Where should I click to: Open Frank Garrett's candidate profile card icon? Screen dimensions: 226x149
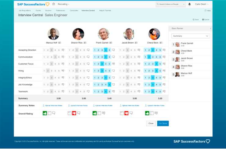111,43
